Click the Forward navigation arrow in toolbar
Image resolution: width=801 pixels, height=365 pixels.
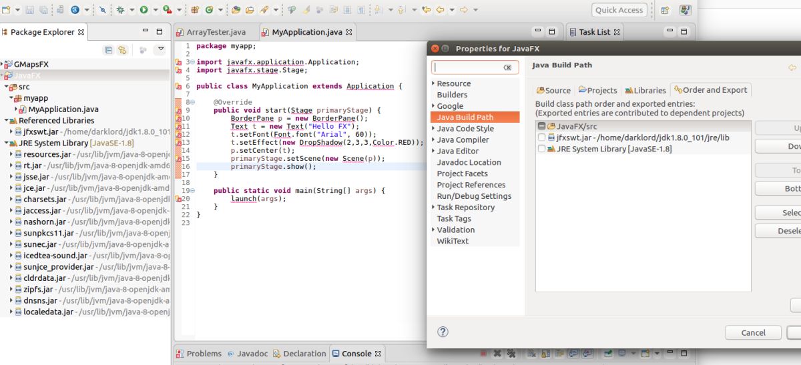[464, 10]
